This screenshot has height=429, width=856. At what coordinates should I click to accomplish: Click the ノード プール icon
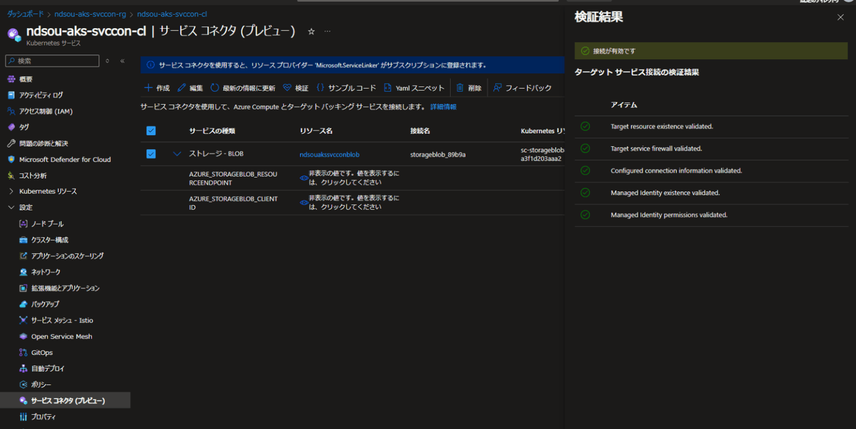tap(23, 224)
